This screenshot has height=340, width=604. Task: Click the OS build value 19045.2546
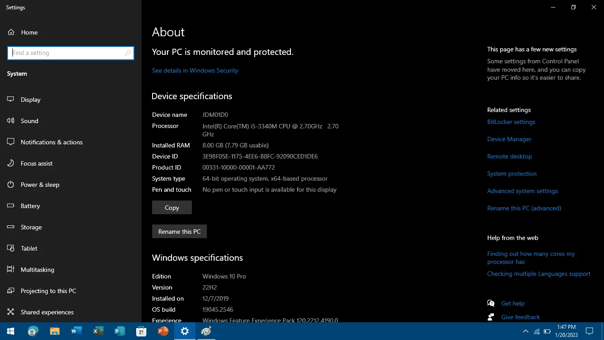218,309
